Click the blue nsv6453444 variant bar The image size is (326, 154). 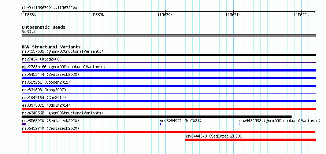(168, 78)
